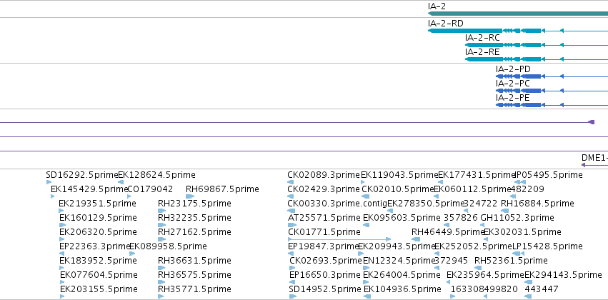Select the RH69867.5prime EST arrow
Screen dimensions: 608x300
(x=190, y=196)
